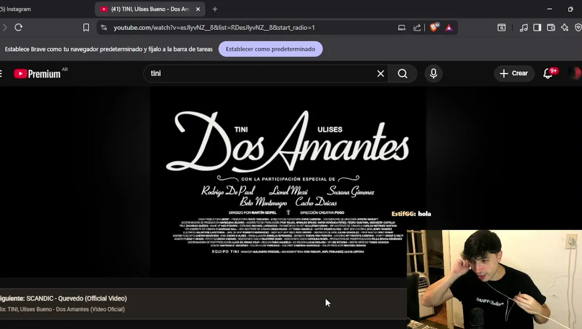
Task: Restore down the browser window
Action: [571, 9]
